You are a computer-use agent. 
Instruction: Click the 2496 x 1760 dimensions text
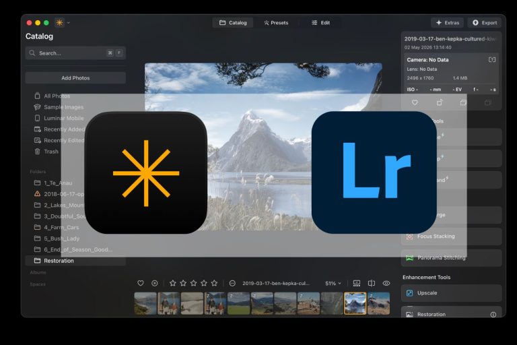[420, 78]
